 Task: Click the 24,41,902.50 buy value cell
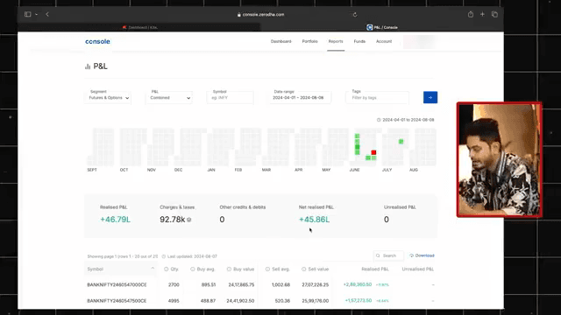(x=240, y=301)
